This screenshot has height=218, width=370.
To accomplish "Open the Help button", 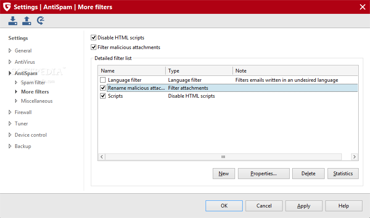I will [x=344, y=206].
